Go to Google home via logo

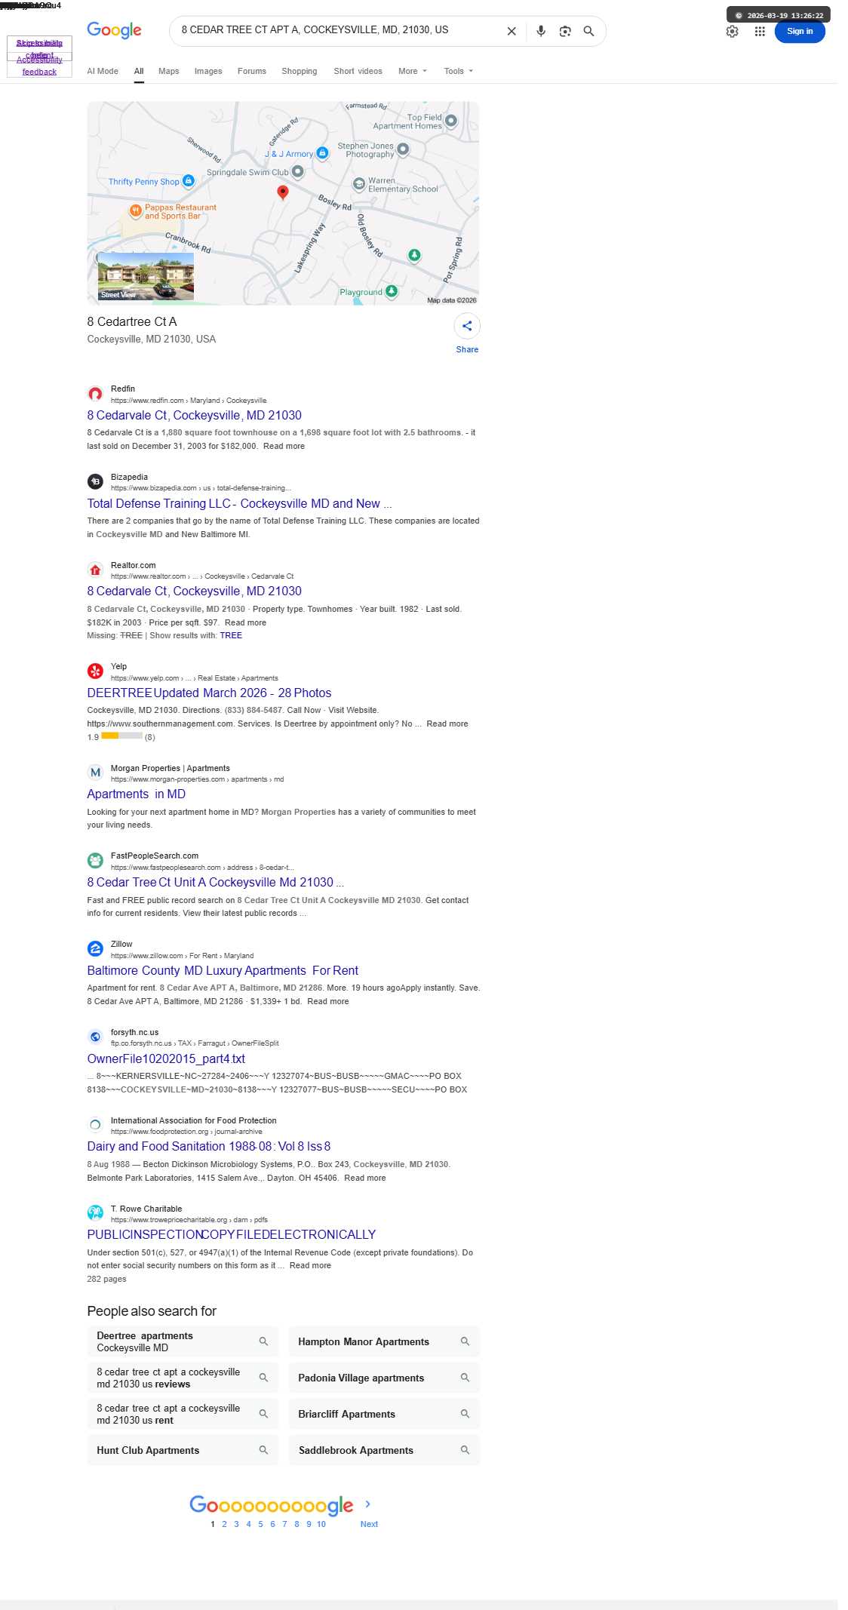pos(115,30)
